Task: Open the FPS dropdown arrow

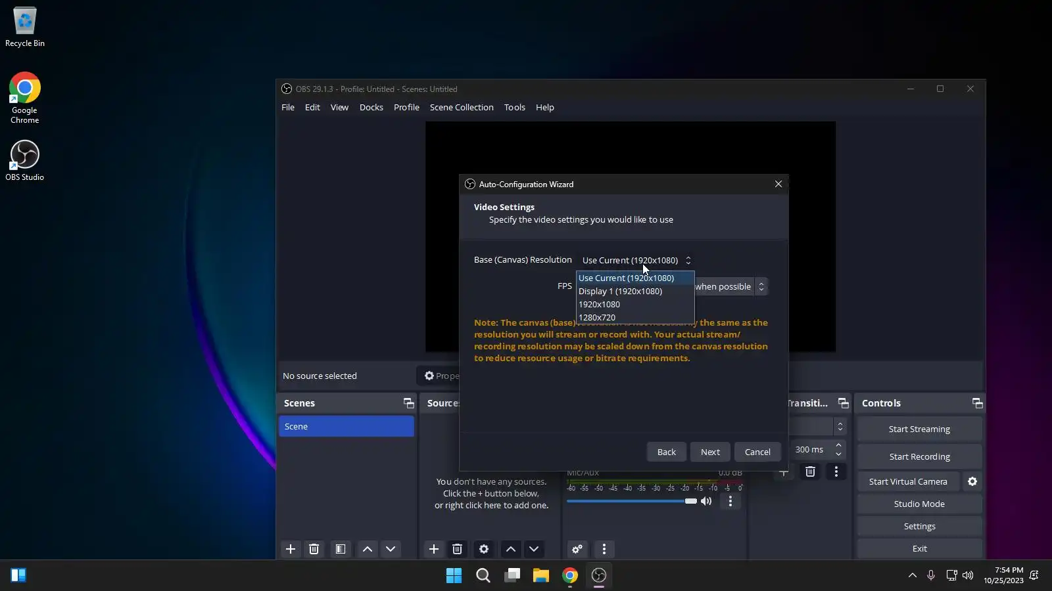Action: click(761, 286)
